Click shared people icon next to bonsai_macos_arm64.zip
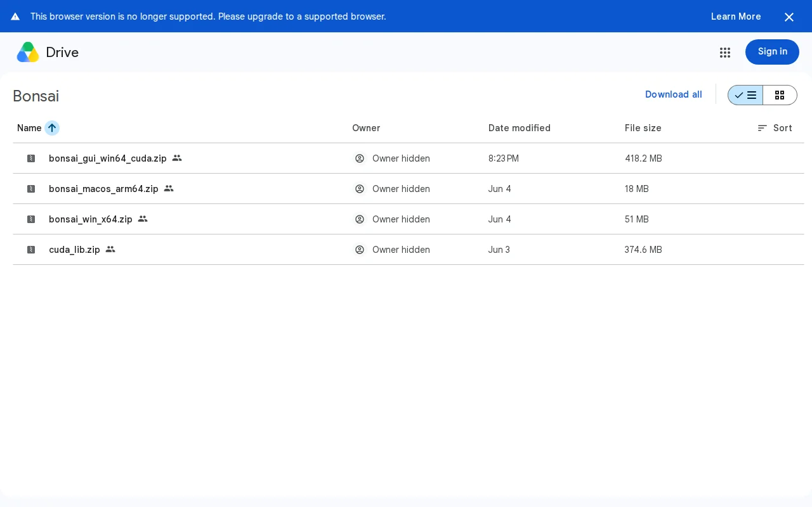 [x=169, y=188]
